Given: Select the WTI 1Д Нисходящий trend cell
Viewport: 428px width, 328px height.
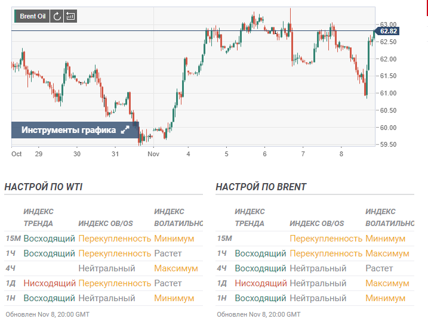Looking at the screenshot, I should (x=50, y=283).
